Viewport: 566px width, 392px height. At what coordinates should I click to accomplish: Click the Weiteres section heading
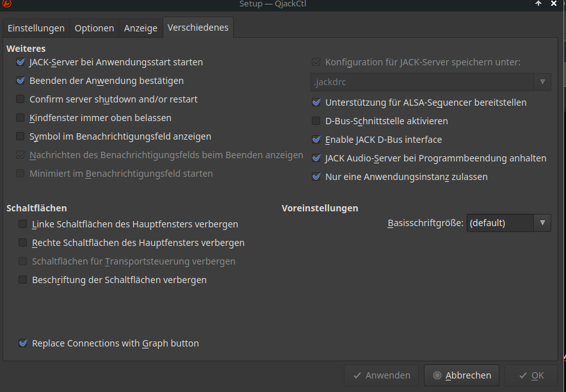(x=26, y=49)
